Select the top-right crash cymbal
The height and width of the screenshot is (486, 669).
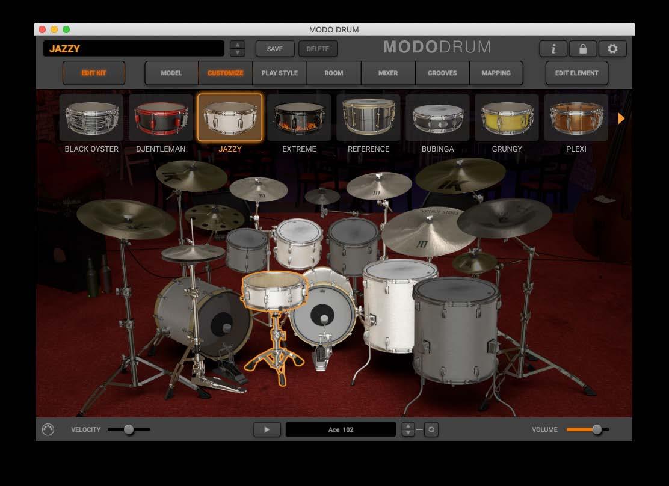tap(460, 175)
